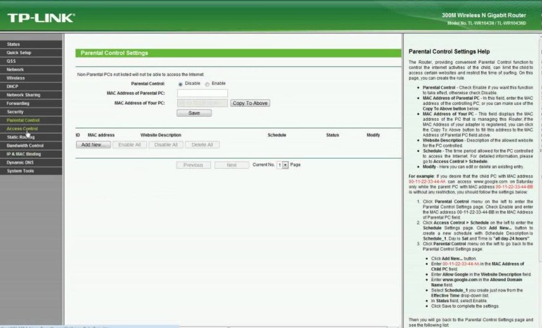Click the TP-LINK logo
Screen dimensions: 542x328
point(41,17)
